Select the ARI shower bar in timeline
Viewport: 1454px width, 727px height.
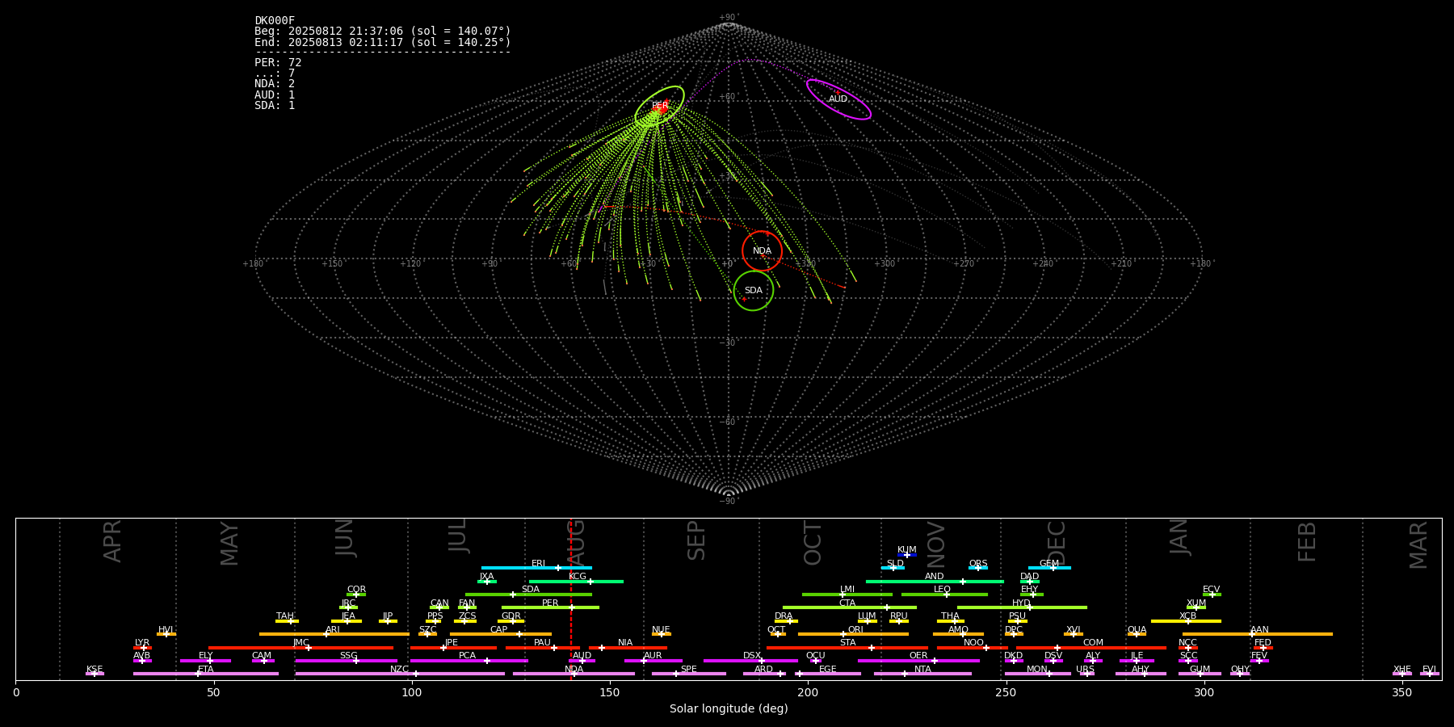point(334,634)
